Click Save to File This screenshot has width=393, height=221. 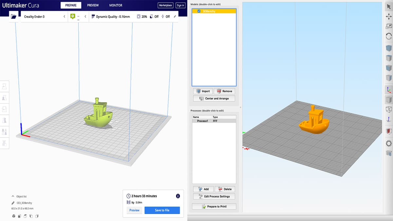(162, 210)
